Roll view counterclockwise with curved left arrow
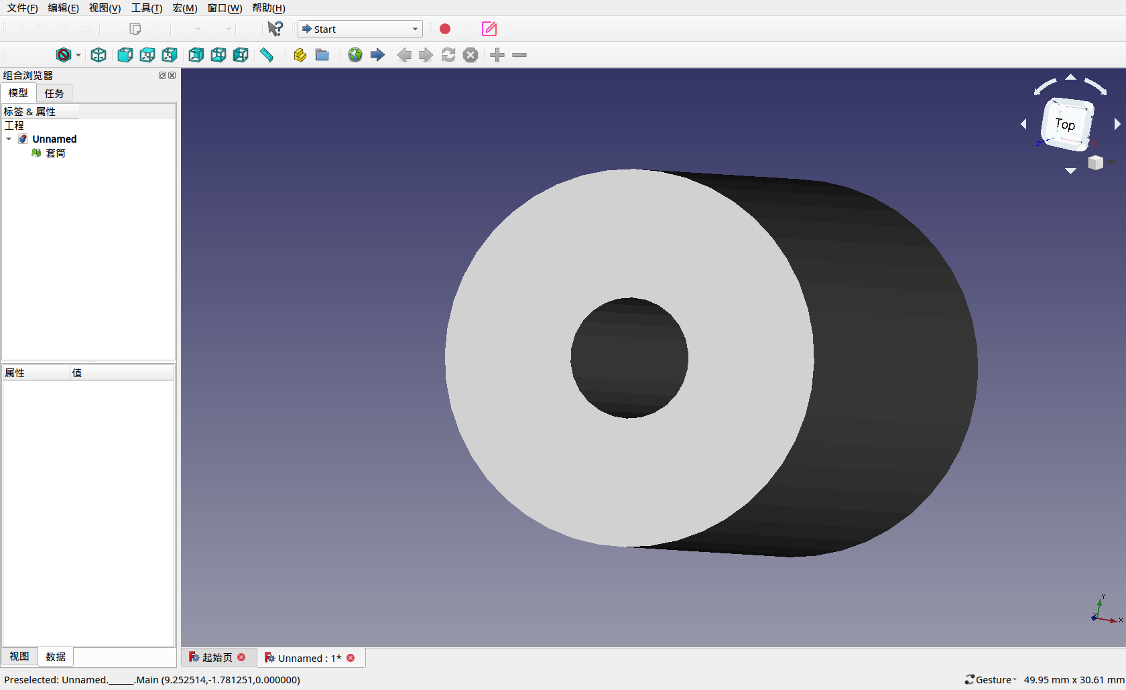1126x690 pixels. pyautogui.click(x=1045, y=86)
